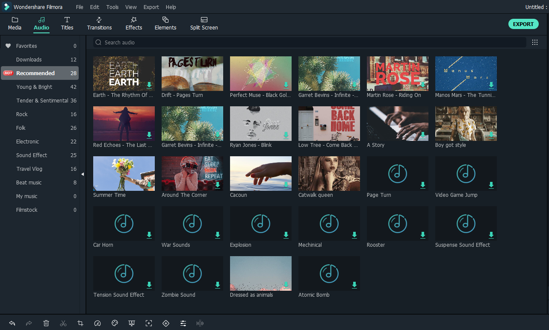Click the Add Keyframe diamond icon
This screenshot has height=330, width=549.
pyautogui.click(x=166, y=323)
